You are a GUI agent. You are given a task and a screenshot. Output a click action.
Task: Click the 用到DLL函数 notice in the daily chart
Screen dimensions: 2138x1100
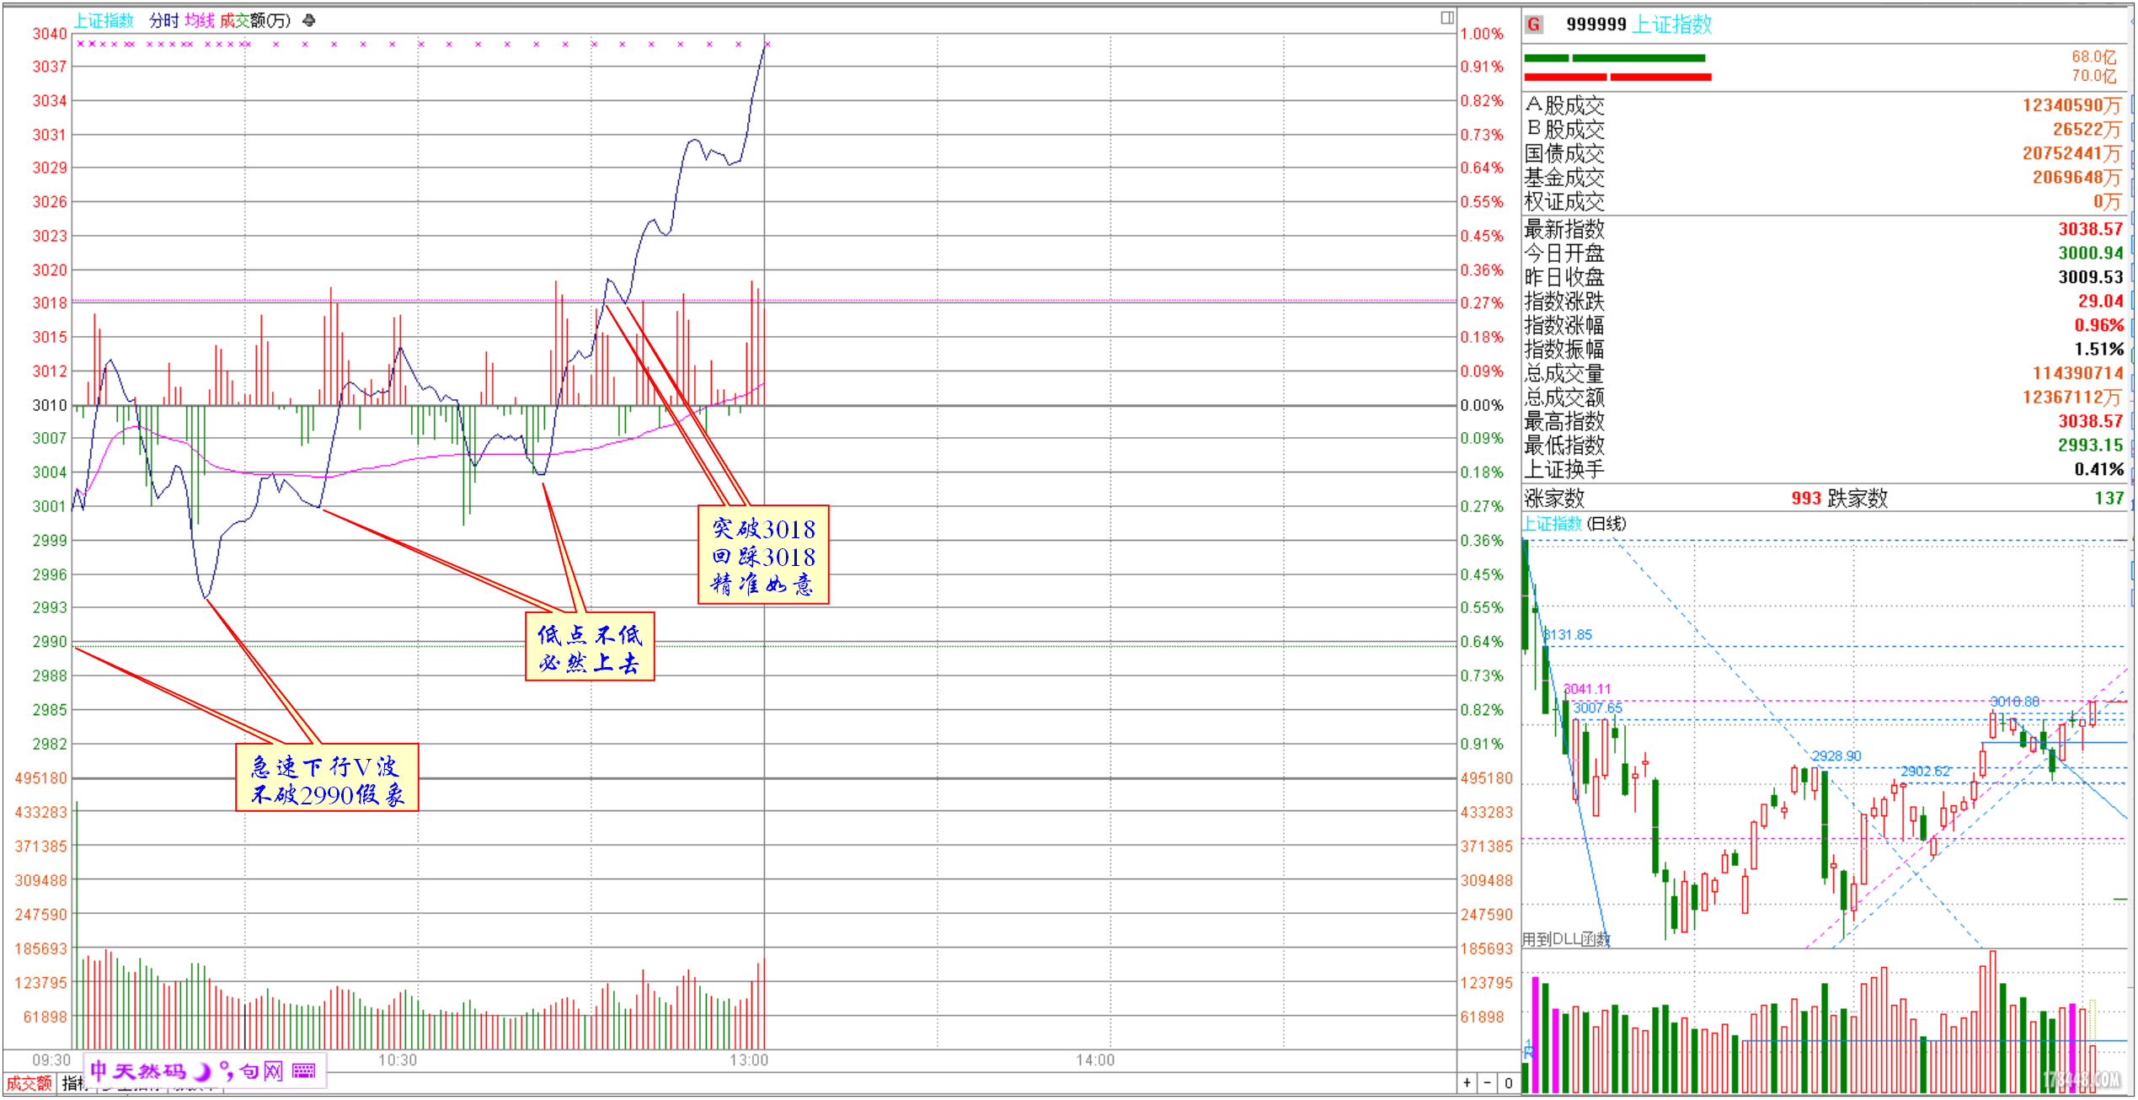coord(1567,938)
